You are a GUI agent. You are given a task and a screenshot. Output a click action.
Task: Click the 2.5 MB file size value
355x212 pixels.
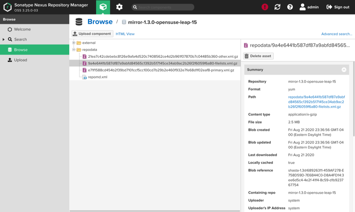click(294, 122)
